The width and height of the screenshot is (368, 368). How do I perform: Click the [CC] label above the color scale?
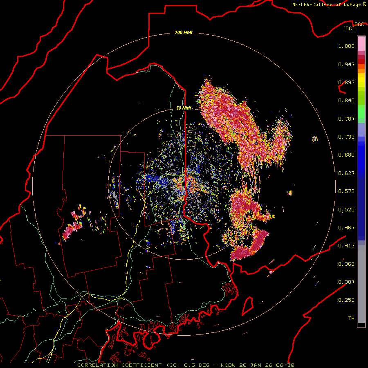(x=349, y=28)
